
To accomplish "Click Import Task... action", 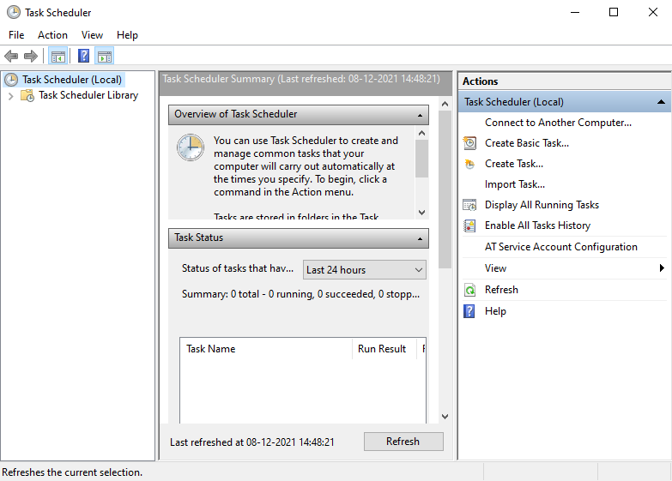I will click(515, 184).
